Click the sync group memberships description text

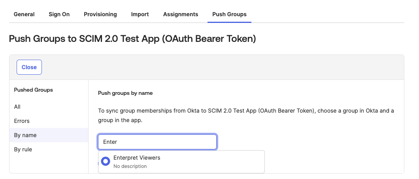coord(246,115)
